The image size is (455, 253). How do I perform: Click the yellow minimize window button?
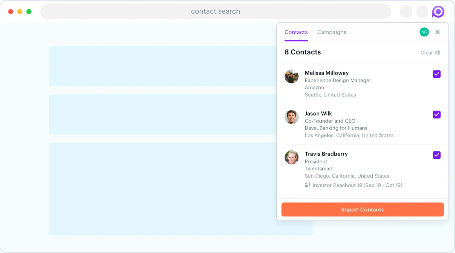tap(20, 12)
